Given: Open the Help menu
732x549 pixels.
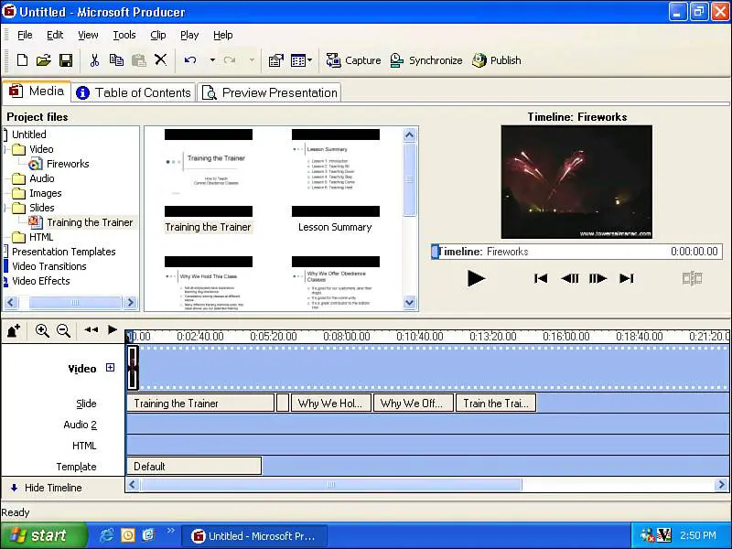Looking at the screenshot, I should [x=222, y=35].
